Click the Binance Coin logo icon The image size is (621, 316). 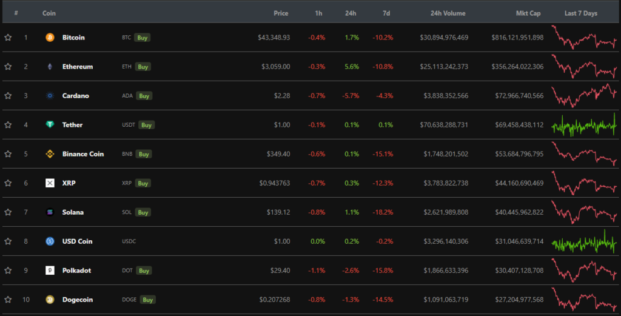pos(50,154)
